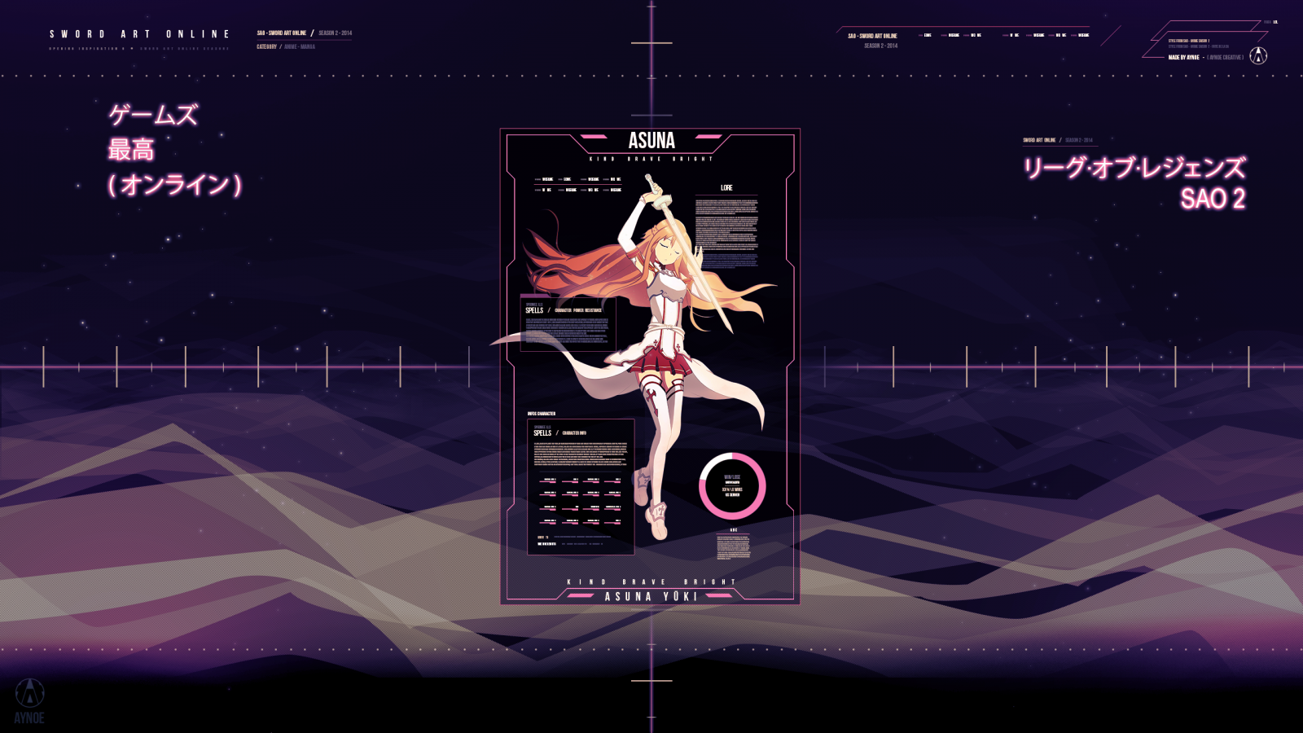Click the pink Win/Lose ring chart
Image resolution: width=1303 pixels, height=733 pixels.
click(x=732, y=486)
